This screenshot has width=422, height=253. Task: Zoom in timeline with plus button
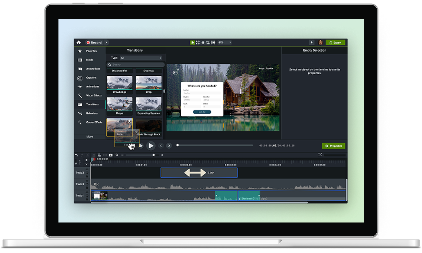(162, 155)
